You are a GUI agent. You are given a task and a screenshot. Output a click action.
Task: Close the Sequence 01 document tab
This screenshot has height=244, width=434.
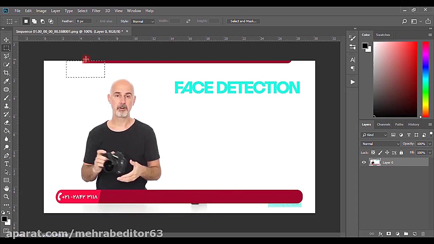(x=127, y=31)
